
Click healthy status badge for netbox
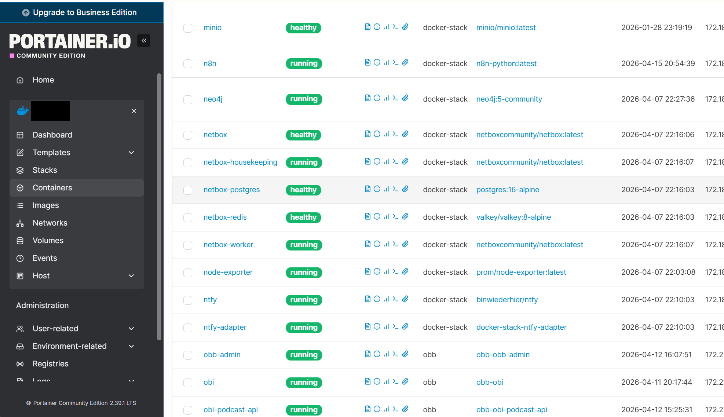pyautogui.click(x=303, y=135)
